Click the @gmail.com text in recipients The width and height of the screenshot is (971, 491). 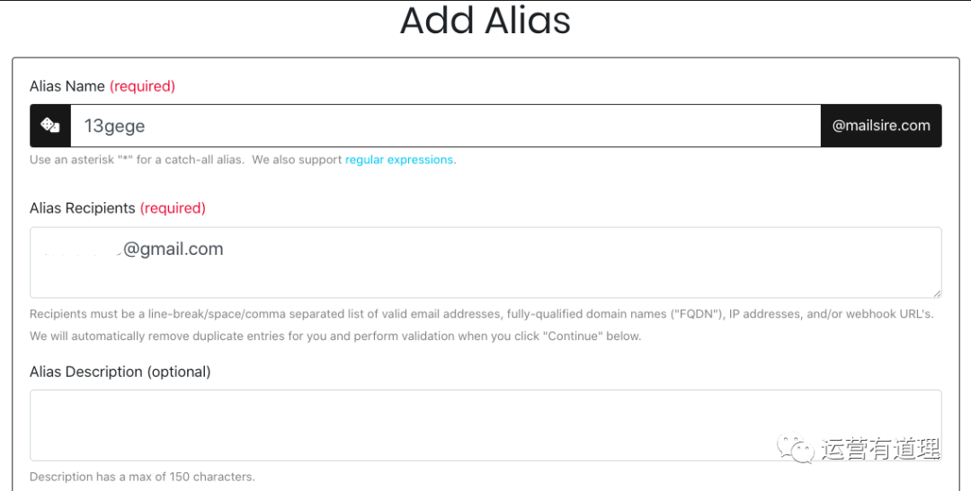[174, 250]
